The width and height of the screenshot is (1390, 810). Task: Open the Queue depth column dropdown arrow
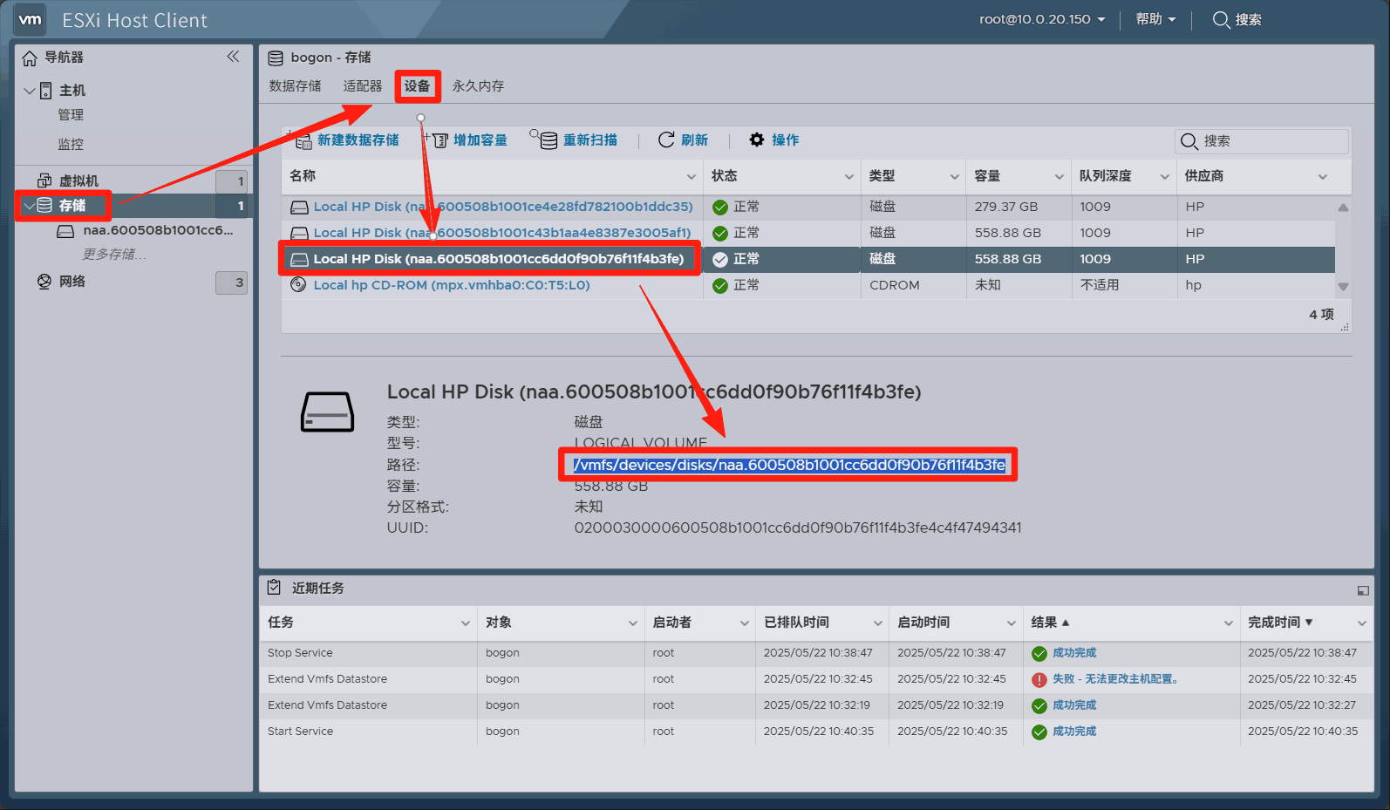click(1165, 177)
